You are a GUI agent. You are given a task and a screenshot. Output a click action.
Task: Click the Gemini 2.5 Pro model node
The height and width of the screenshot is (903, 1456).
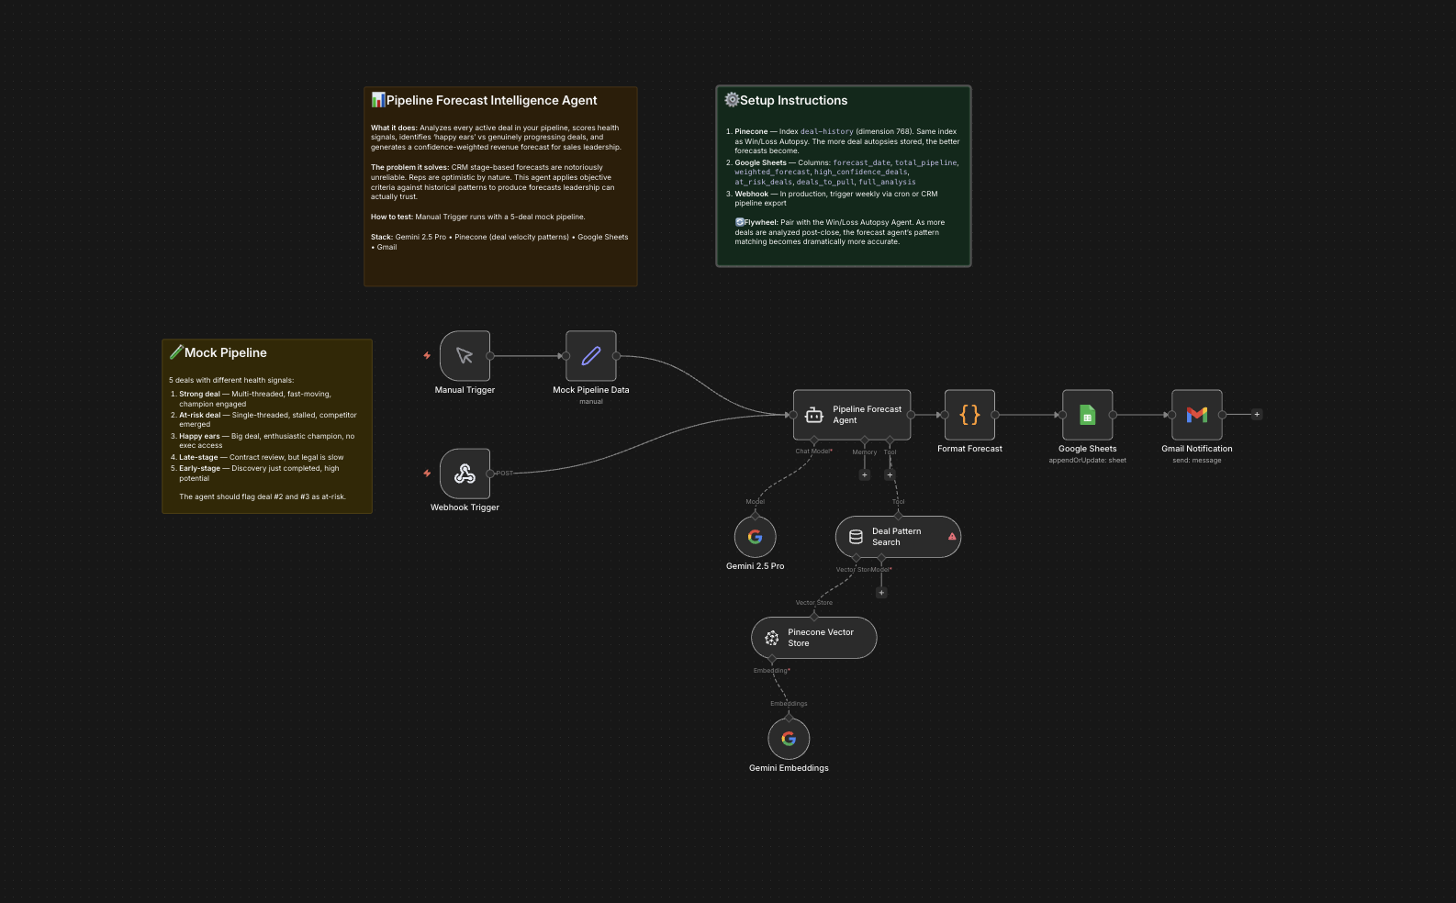coord(755,537)
